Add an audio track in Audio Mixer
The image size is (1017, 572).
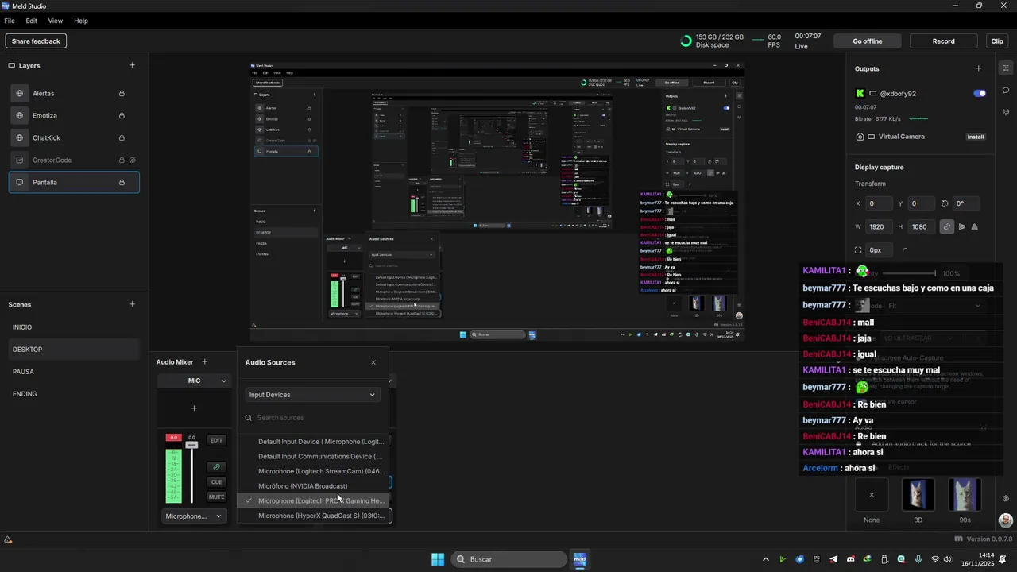pyautogui.click(x=204, y=362)
